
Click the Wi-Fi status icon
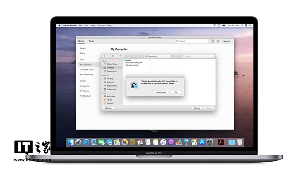click(x=214, y=26)
